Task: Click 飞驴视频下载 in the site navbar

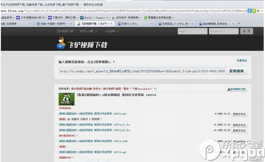Action: coord(65,31)
